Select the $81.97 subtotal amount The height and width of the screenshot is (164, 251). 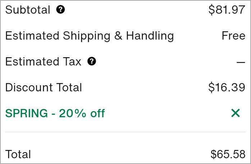pyautogui.click(x=227, y=10)
